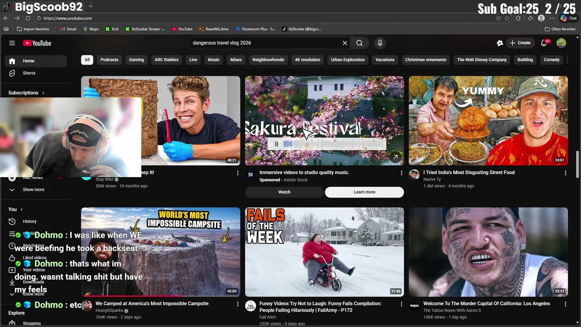Select the ARC Raiders chip

[x=167, y=60]
